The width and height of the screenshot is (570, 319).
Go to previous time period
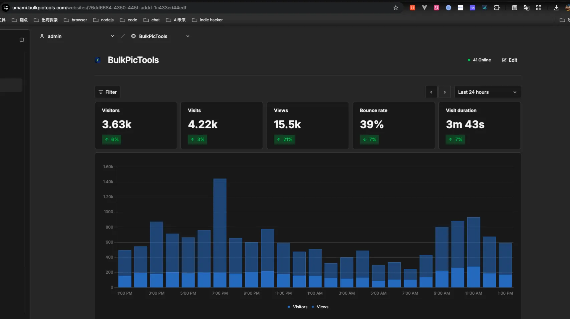pos(431,92)
